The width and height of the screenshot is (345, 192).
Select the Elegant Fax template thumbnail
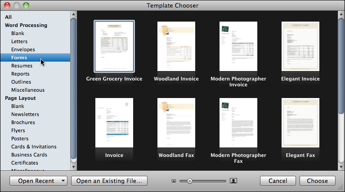(x=300, y=123)
